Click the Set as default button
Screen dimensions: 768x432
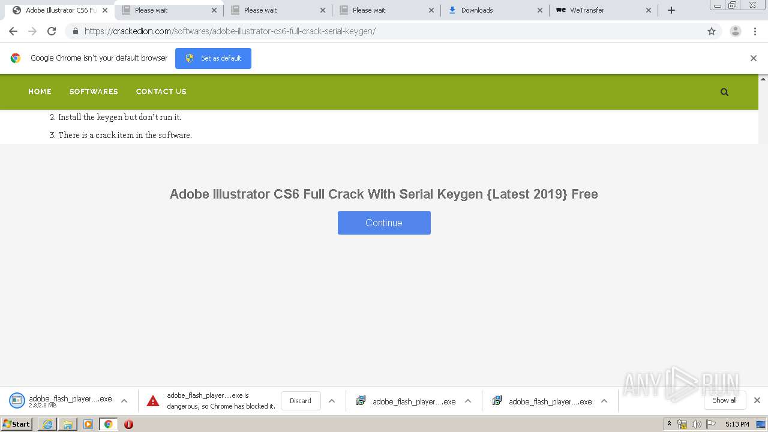click(213, 58)
